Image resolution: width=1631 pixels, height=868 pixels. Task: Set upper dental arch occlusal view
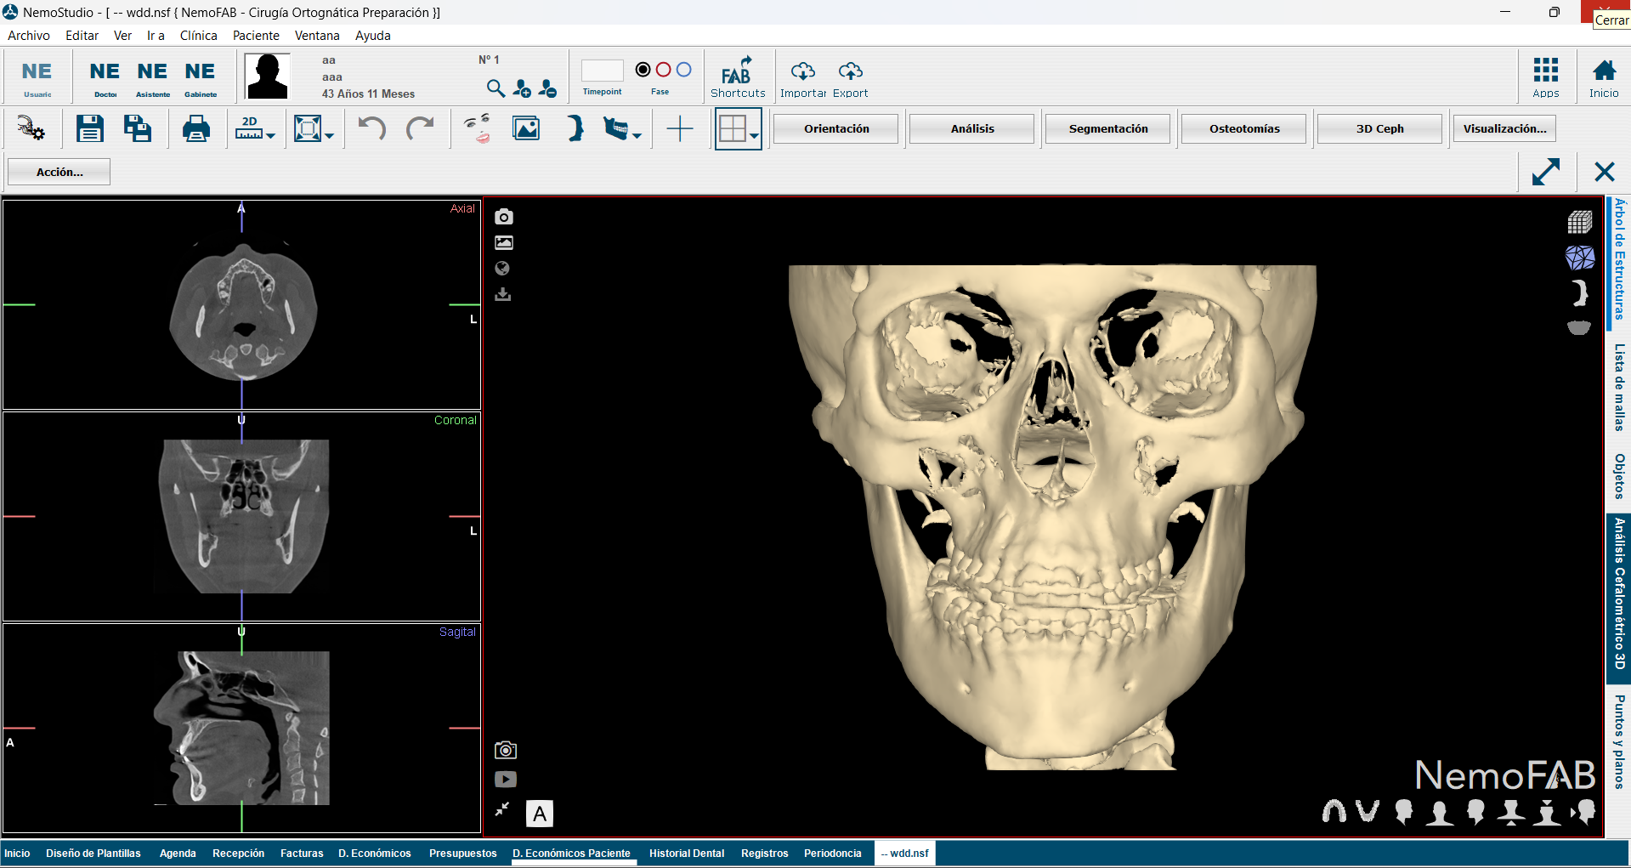(1334, 812)
